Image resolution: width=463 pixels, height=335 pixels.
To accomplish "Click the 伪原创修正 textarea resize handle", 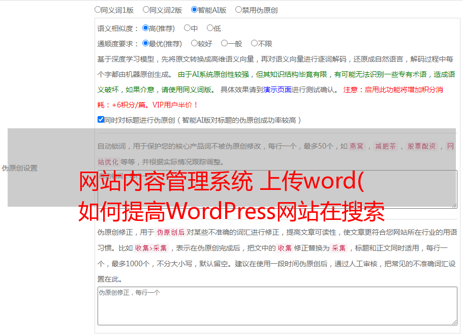I will click(x=454, y=323).
